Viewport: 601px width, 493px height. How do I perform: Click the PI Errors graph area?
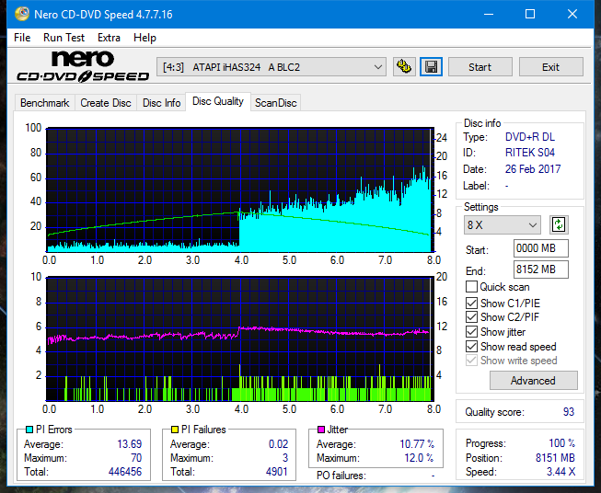[x=240, y=189]
